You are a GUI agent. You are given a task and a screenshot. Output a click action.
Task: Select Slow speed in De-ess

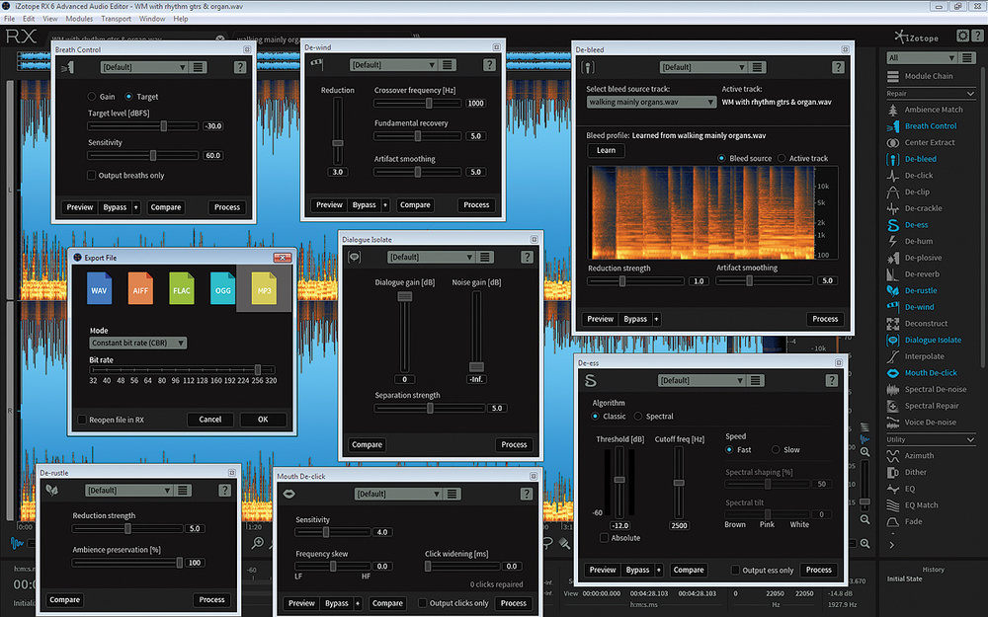[775, 449]
